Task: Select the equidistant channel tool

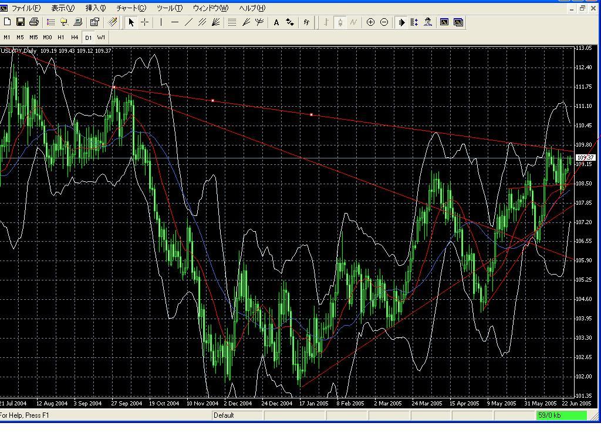Action: click(x=202, y=22)
